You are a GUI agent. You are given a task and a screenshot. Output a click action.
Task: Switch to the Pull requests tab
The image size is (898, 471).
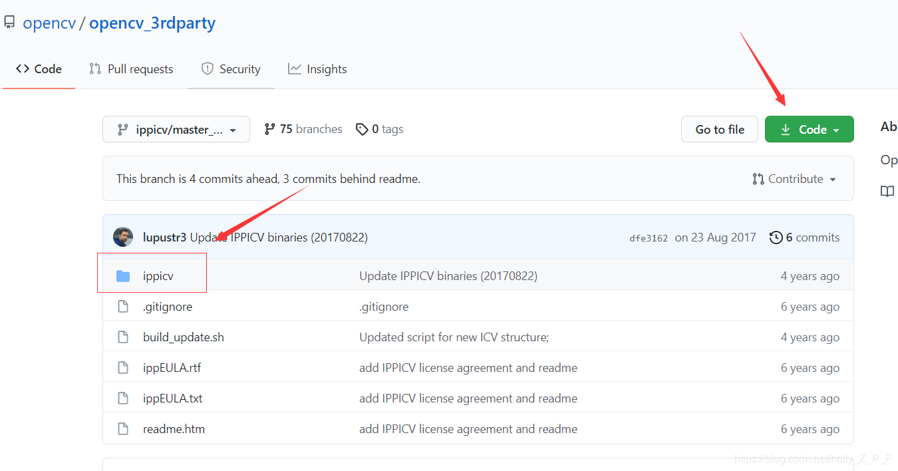[x=131, y=69]
